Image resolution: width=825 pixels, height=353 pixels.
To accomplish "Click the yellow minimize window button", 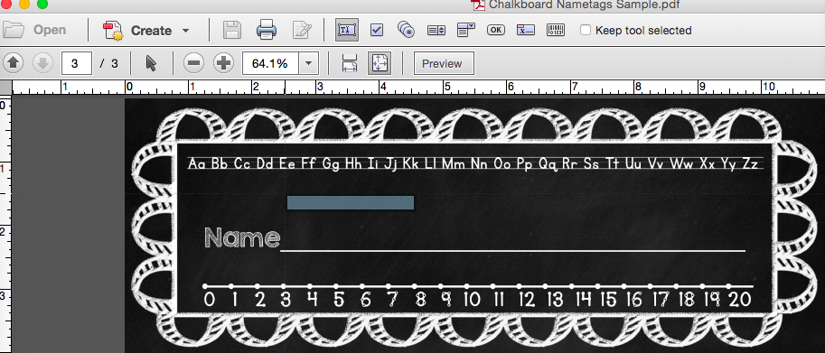I will [24, 5].
